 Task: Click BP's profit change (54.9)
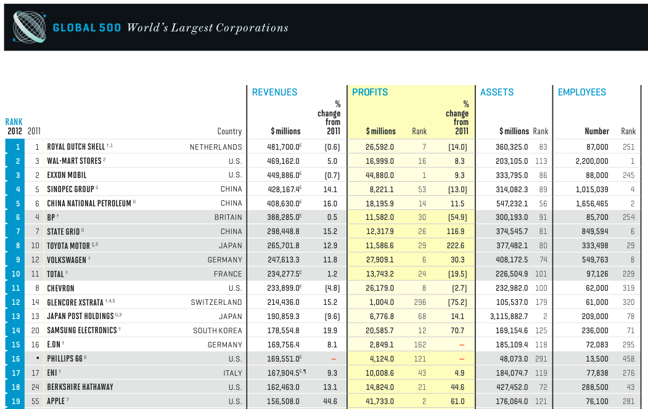(457, 217)
